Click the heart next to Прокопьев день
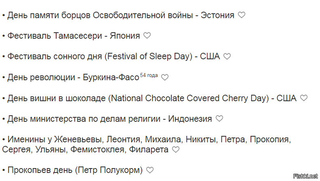 tap(150, 170)
